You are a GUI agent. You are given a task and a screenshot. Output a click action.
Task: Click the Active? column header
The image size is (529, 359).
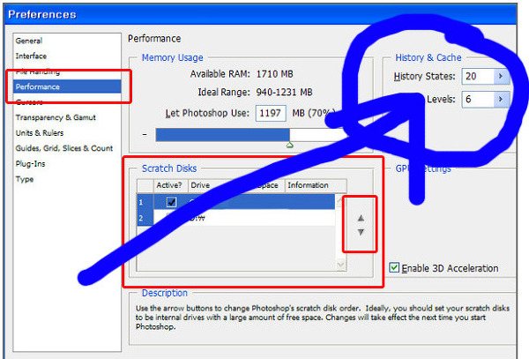(x=170, y=185)
